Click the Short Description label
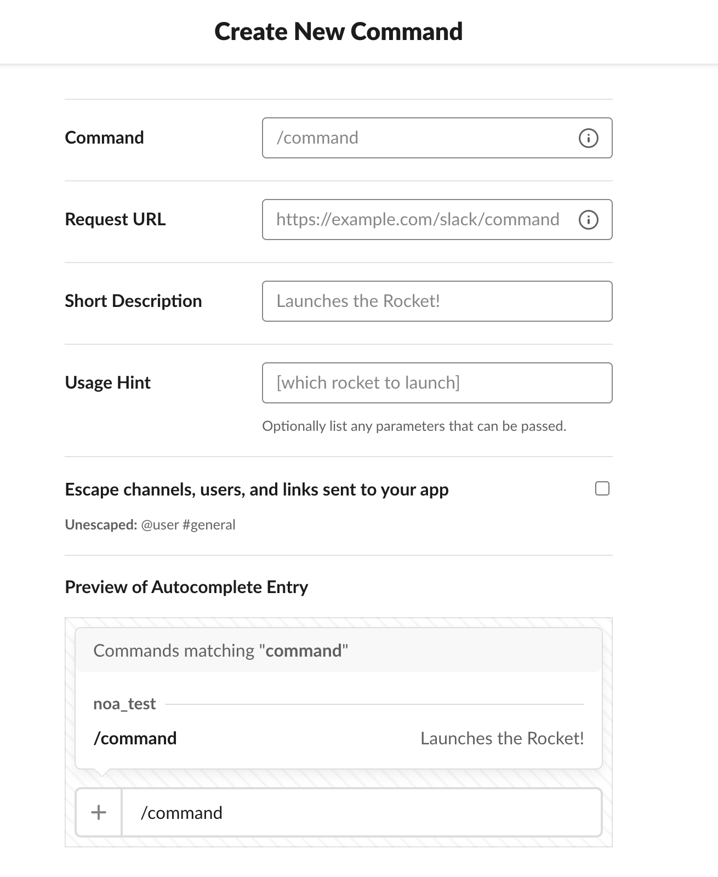The width and height of the screenshot is (718, 877). tap(133, 301)
